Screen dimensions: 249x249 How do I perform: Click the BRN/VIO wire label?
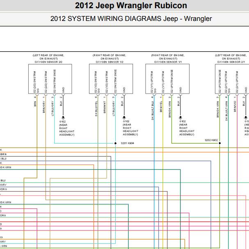point(235,106)
